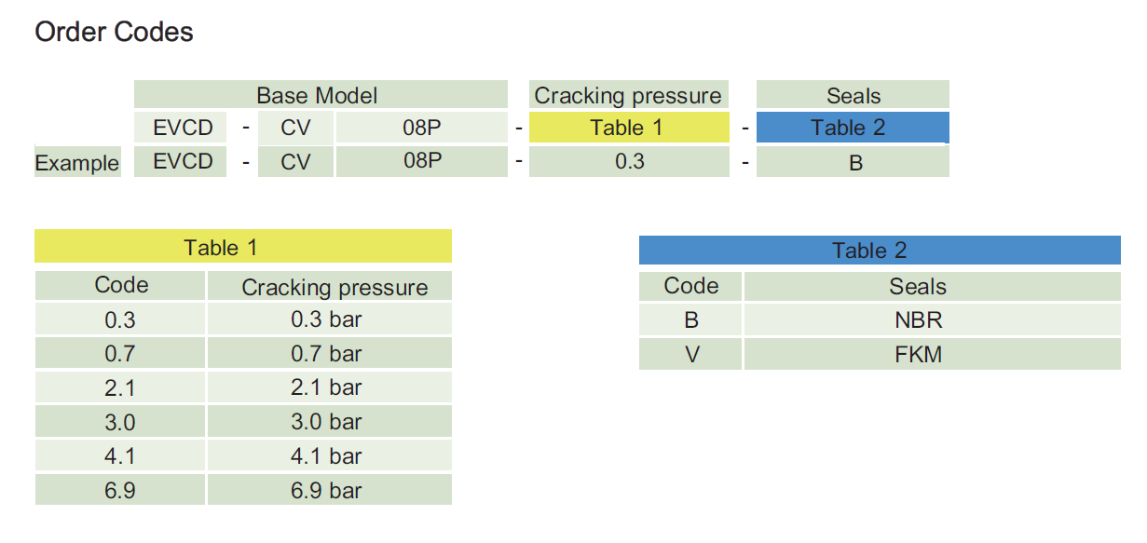Screen dimensions: 1147x543
Task: Click the yellow Table 1 cracking pressure cell
Action: [x=628, y=128]
